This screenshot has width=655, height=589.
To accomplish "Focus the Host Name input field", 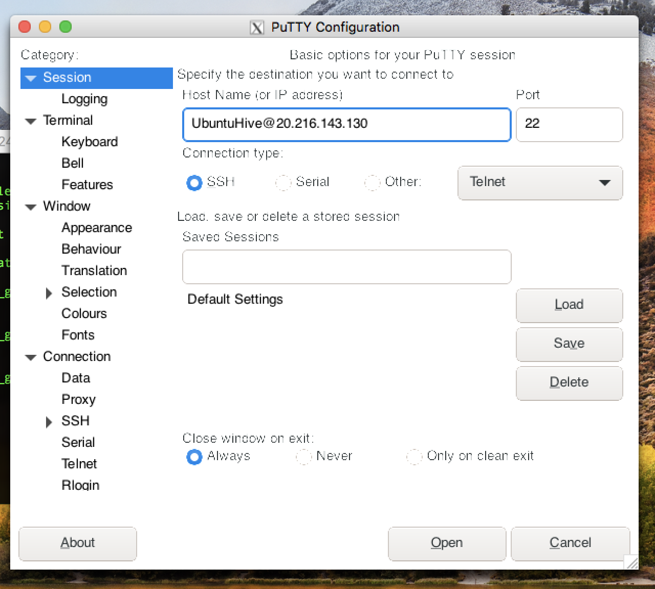I will tap(346, 124).
